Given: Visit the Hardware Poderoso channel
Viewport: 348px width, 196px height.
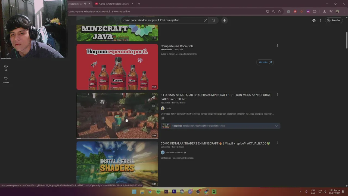Looking at the screenshot, I should (x=175, y=152).
